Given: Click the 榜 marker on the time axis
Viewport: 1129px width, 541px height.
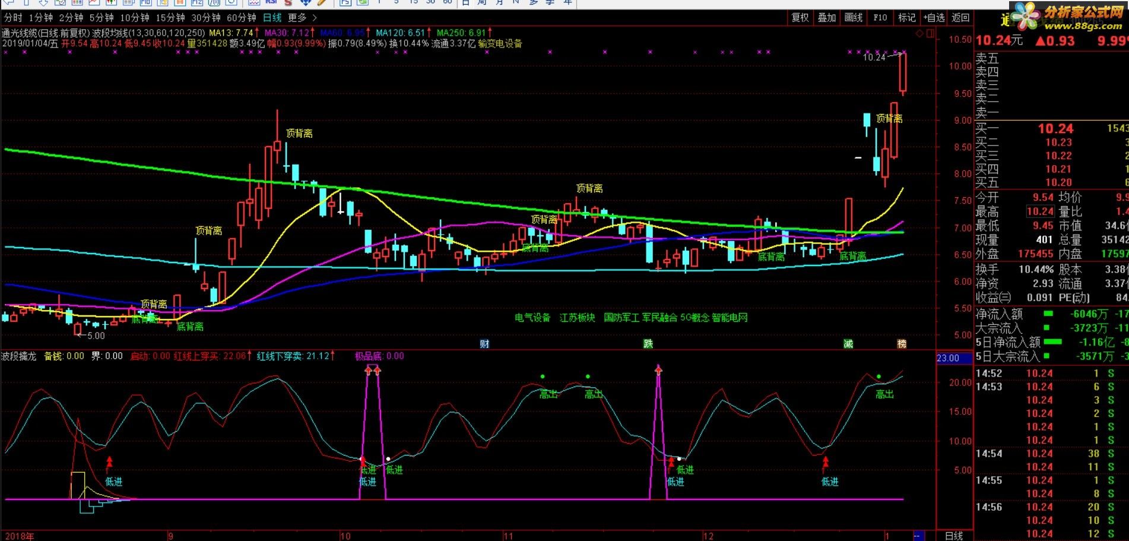Looking at the screenshot, I should (x=902, y=344).
